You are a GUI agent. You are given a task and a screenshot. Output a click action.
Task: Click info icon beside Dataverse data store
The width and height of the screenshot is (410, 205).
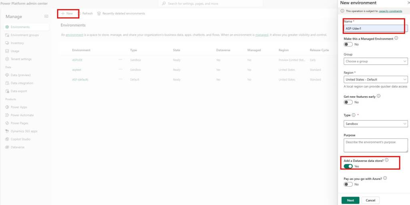coord(386,160)
